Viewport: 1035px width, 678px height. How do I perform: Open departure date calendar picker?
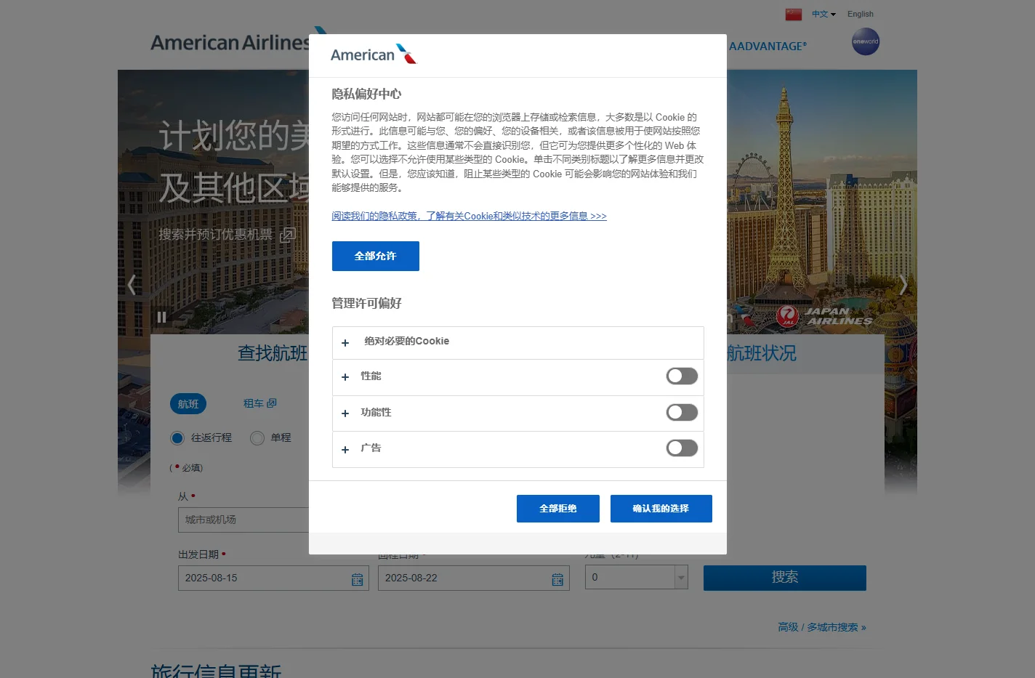point(358,579)
